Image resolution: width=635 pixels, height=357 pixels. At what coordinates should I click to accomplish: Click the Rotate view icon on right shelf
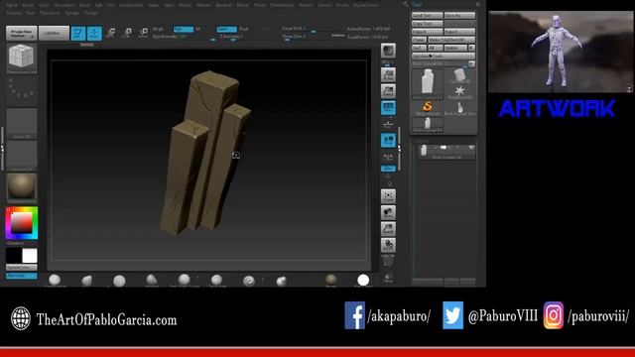click(x=388, y=245)
